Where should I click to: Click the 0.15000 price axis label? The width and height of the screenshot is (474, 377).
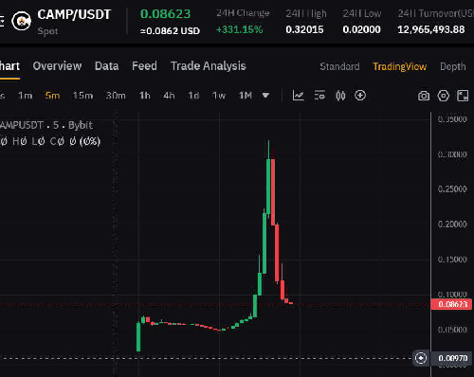[x=452, y=260]
